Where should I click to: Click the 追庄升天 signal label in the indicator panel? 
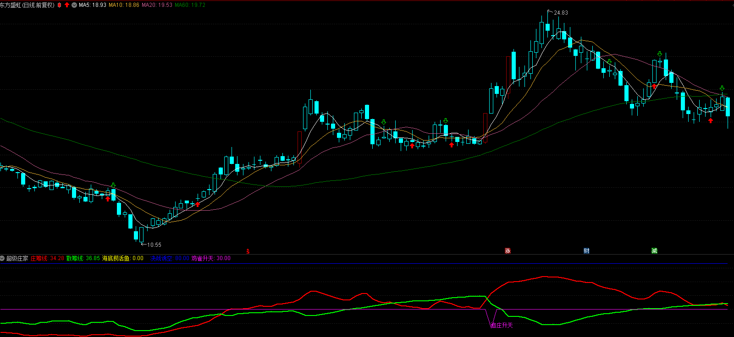502,325
